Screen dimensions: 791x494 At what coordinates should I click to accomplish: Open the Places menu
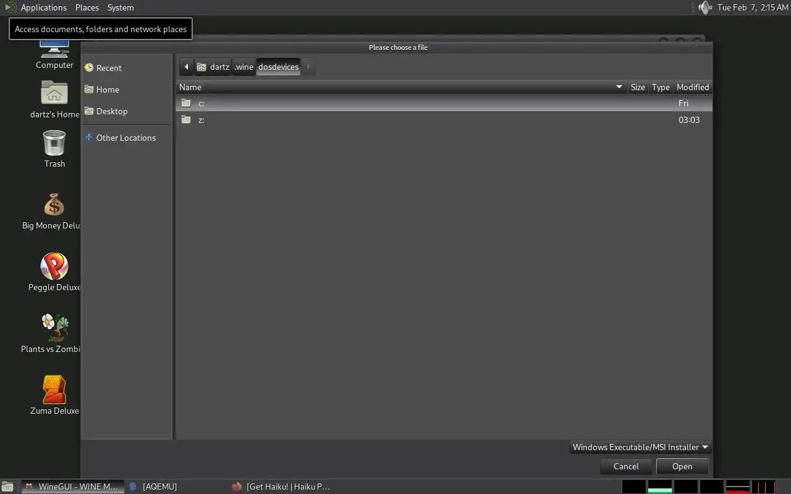tap(87, 7)
